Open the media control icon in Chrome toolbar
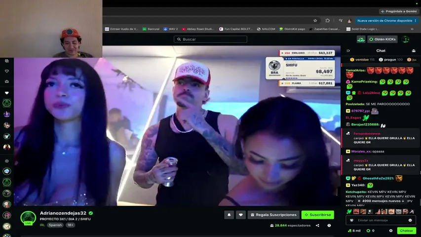The image size is (421, 237). click(341, 21)
